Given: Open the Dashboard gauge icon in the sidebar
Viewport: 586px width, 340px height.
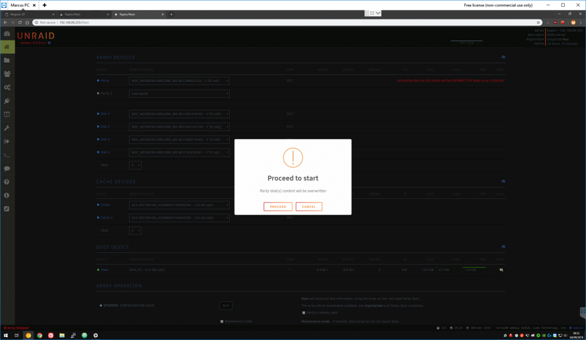Looking at the screenshot, I should click(x=6, y=33).
